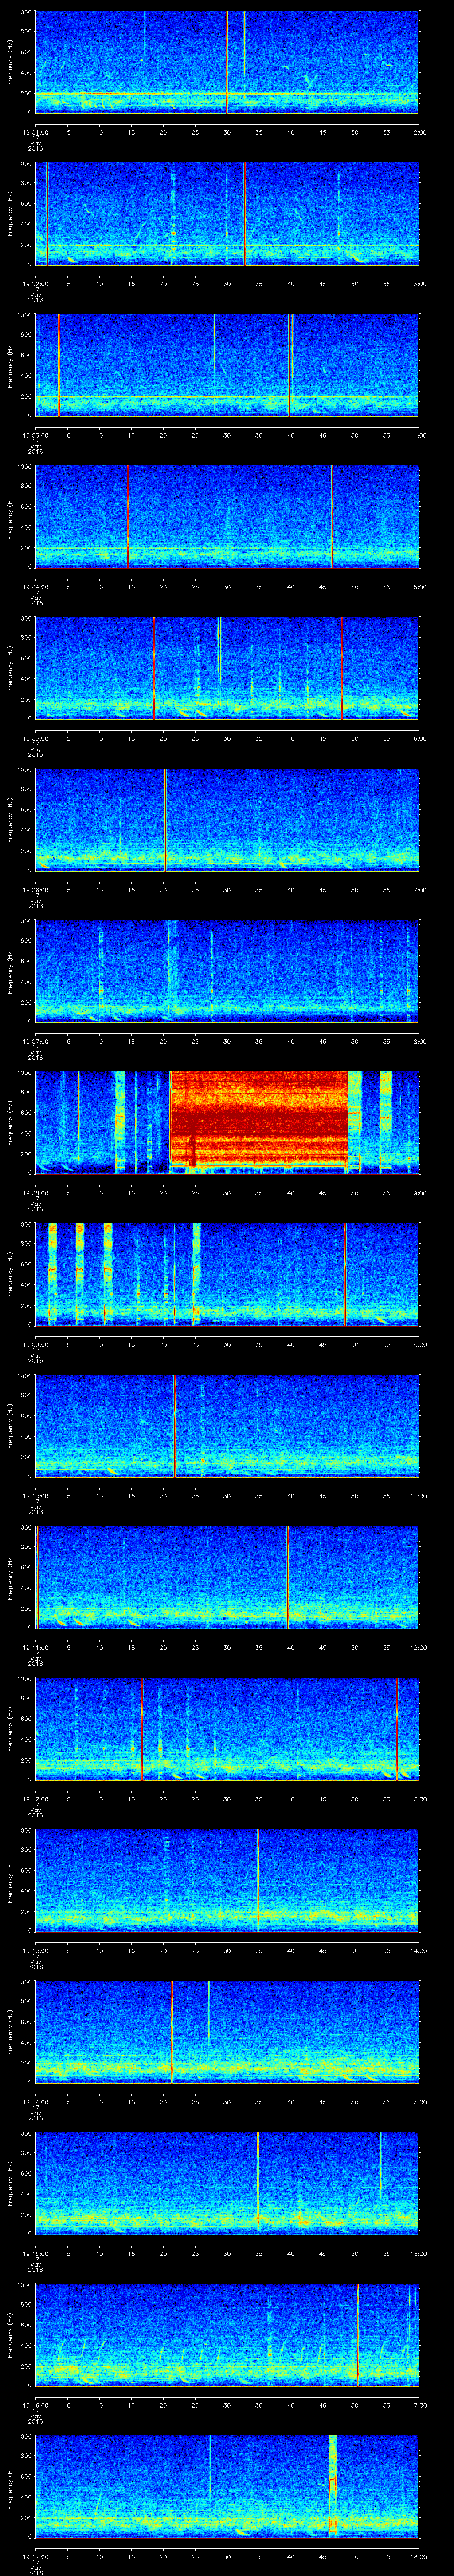Click the red spike near 20s in 19:06 spectrogram
The width and height of the screenshot is (454, 2576).
(166, 818)
